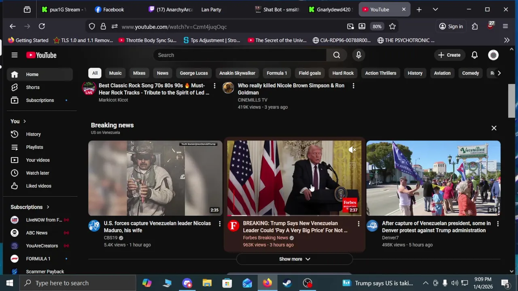Click the Firefox Sign in button
Image resolution: width=518 pixels, height=291 pixels.
[x=451, y=26]
